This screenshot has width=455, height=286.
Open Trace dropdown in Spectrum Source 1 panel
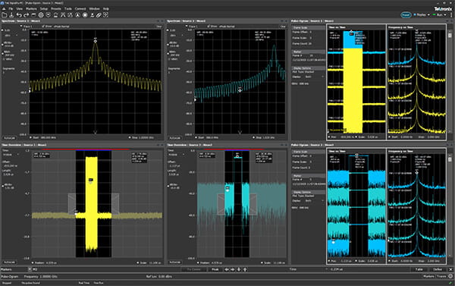26,26
